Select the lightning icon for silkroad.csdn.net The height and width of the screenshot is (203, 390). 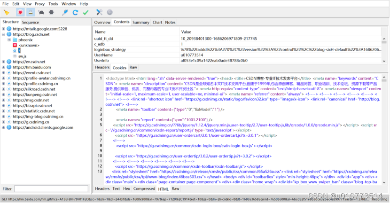[9, 89]
